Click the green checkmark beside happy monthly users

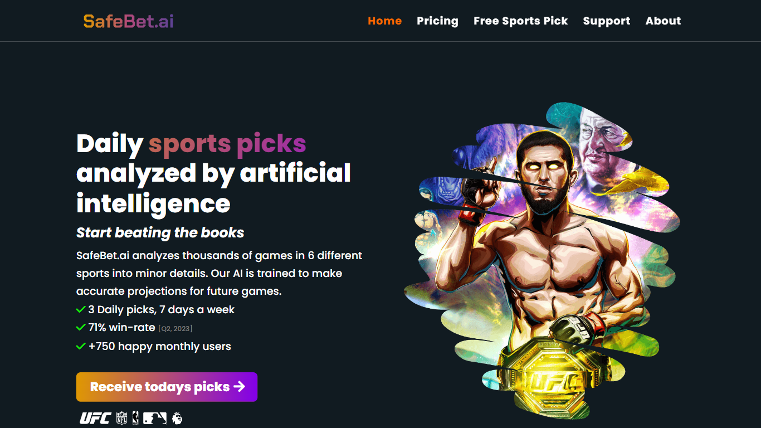coord(81,346)
